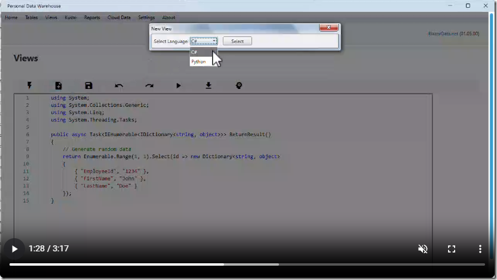
Task: Click the lightbulb icon in the toolbar
Action: (239, 85)
